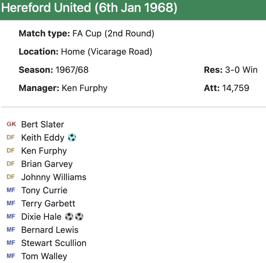Open Bernard Lewis player page
266x263 pixels.
50,230
